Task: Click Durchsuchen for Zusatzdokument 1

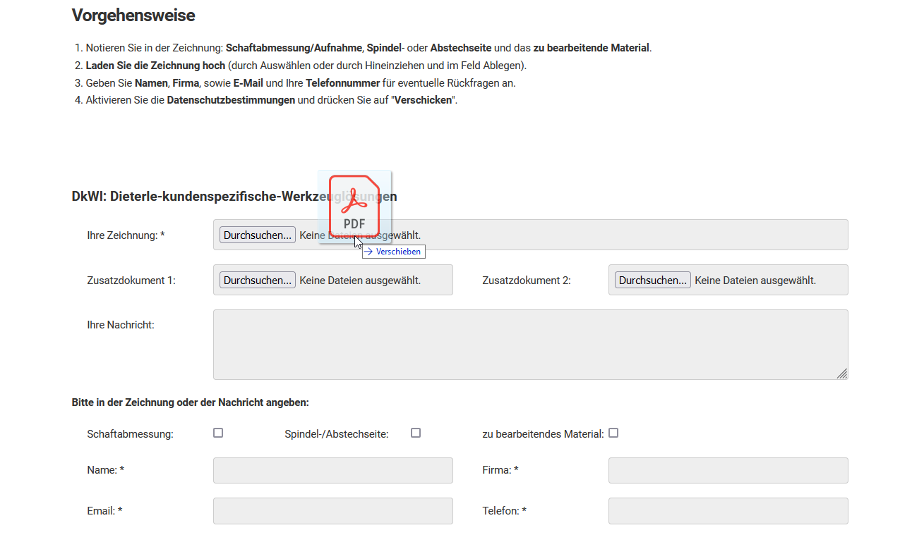Action: point(257,279)
